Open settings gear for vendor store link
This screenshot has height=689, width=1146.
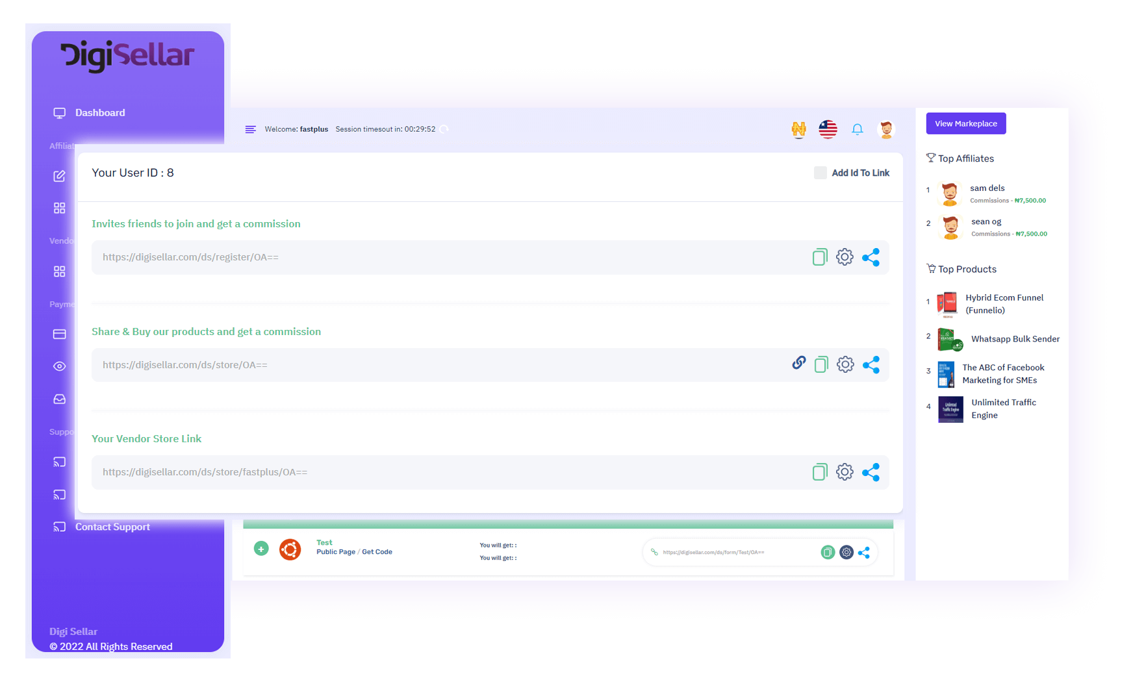pyautogui.click(x=845, y=472)
